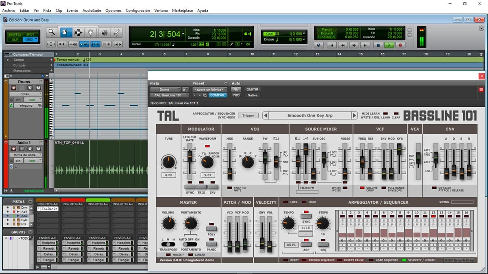Click the TALBL101 insert on Drums mixer channel
Screen dimensions: 488x274
[48, 209]
